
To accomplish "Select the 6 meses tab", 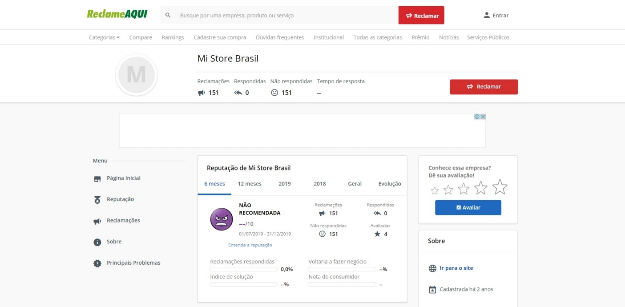I will coord(214,184).
